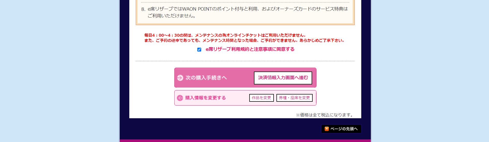
Task: Click the red 毎日4：00〜4：30 maintenance notice line
Action: [x=225, y=35]
